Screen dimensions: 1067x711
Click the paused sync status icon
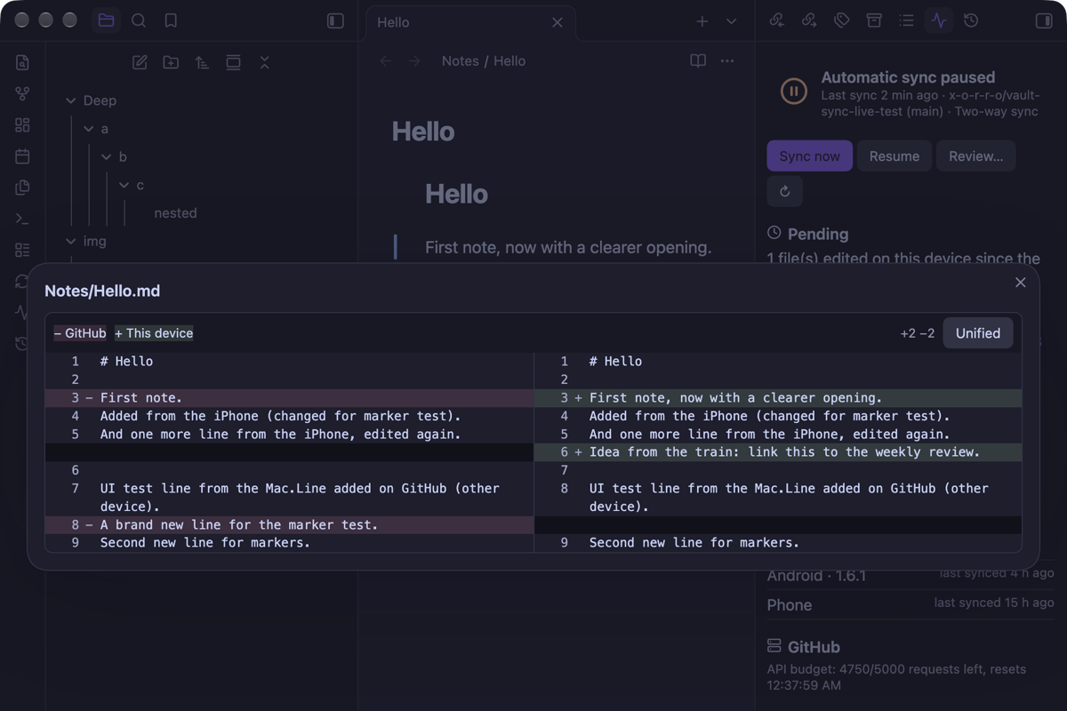click(793, 91)
